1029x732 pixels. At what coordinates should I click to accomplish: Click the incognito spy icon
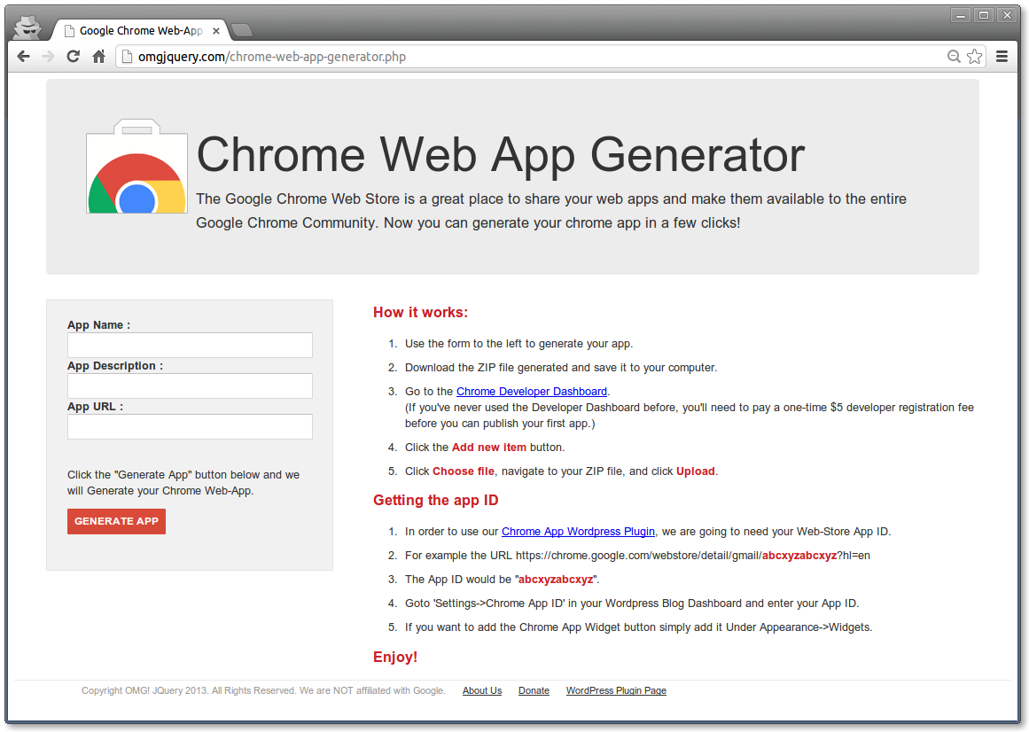coord(27,27)
